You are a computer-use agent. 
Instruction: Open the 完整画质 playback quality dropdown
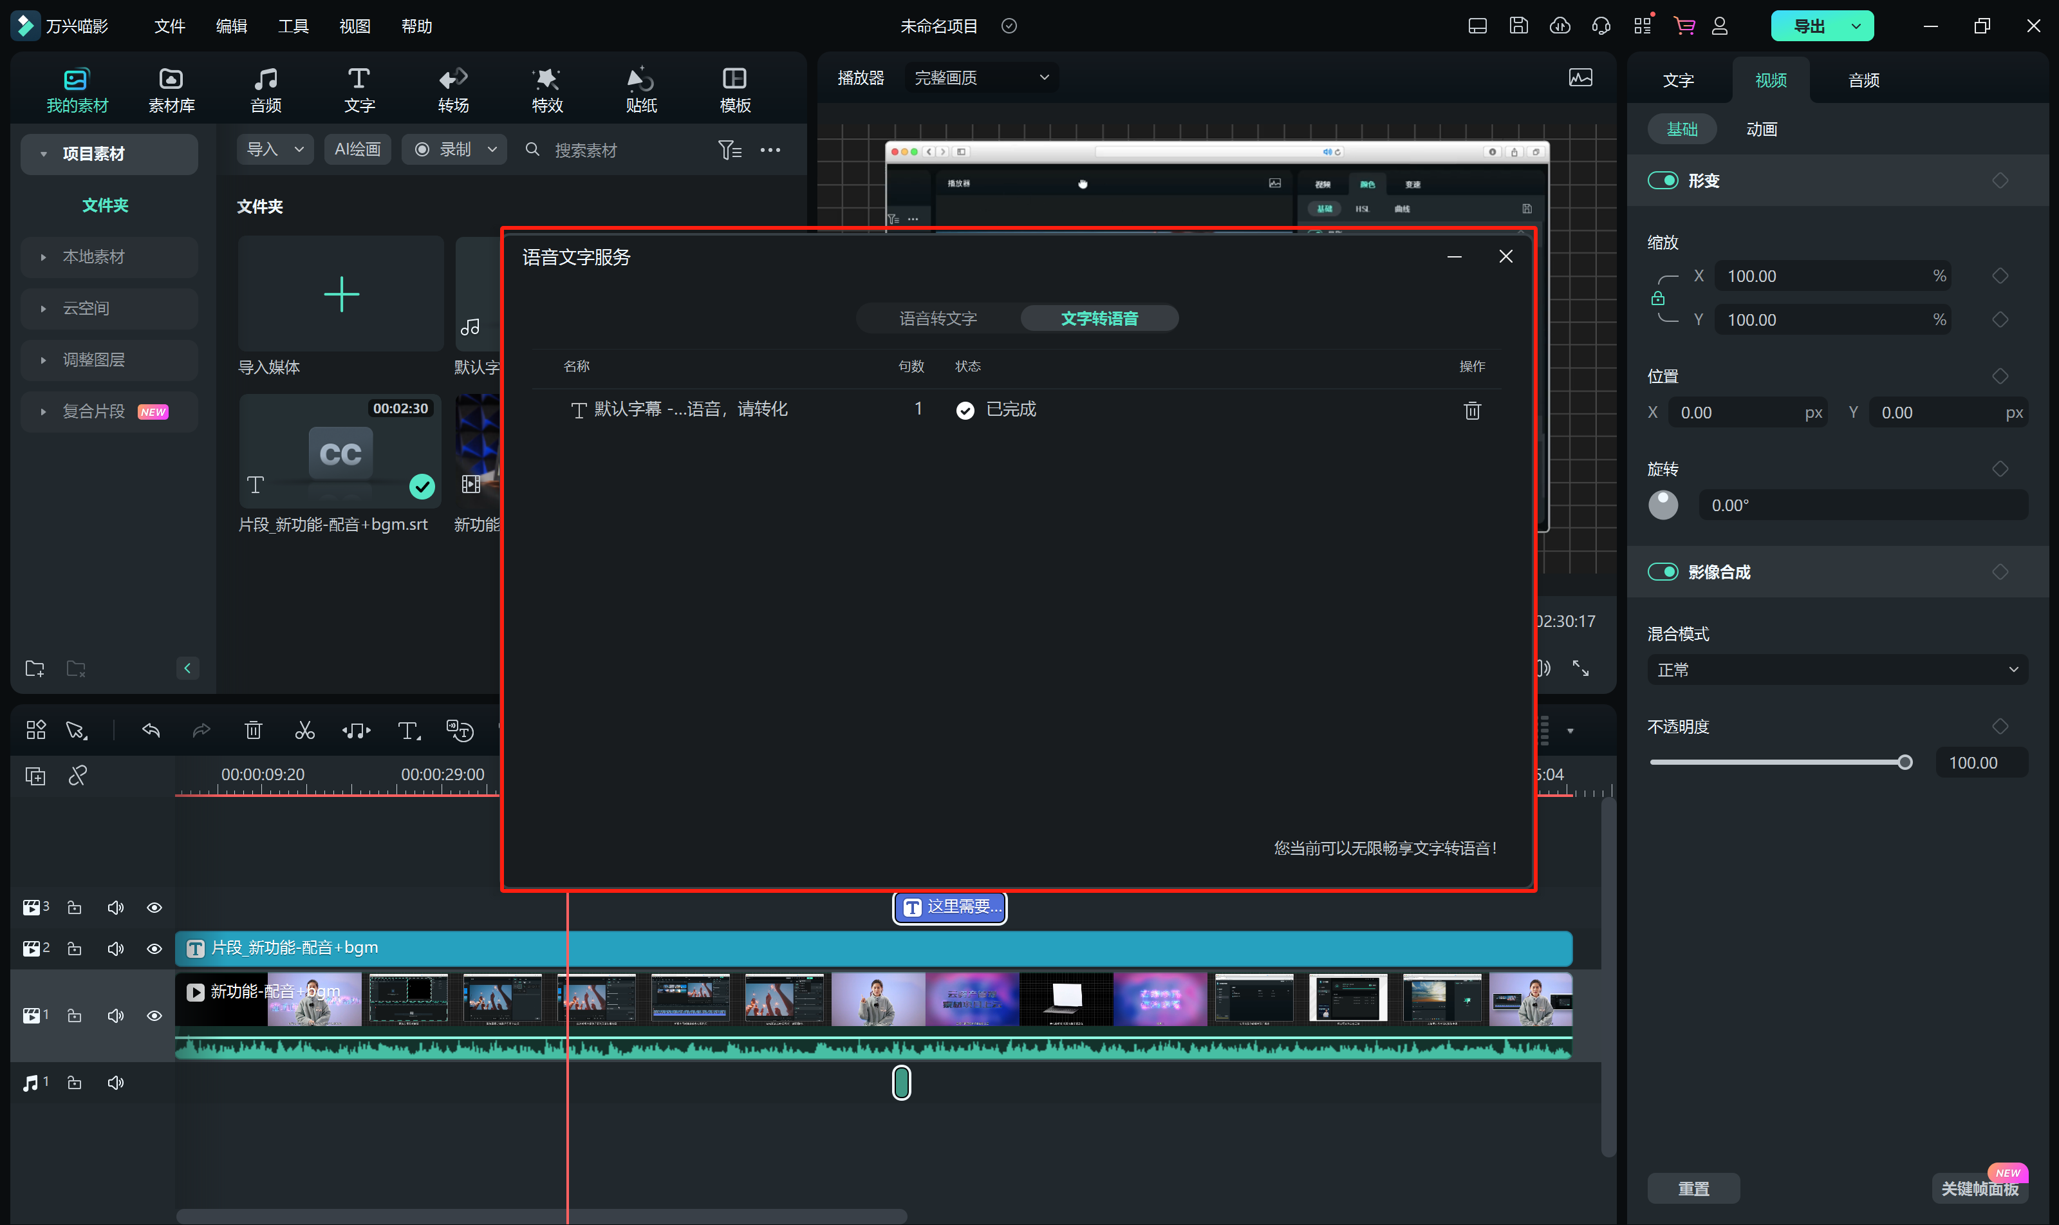pyautogui.click(x=980, y=78)
